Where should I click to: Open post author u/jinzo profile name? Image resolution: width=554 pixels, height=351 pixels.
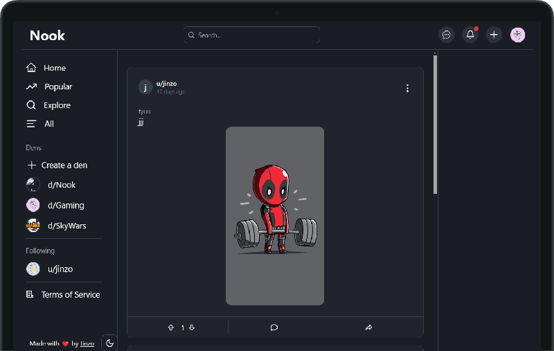pyautogui.click(x=166, y=84)
